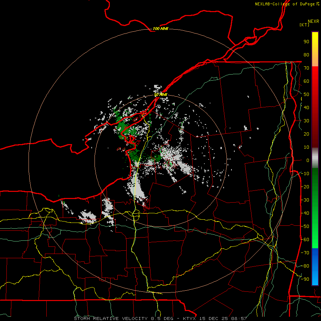Select the 100 NMI range ring label
Image resolution: width=321 pixels, height=321 pixels.
[x=160, y=29]
